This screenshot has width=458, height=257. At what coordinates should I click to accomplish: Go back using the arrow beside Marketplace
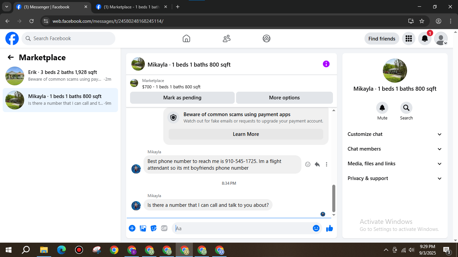[x=11, y=57]
